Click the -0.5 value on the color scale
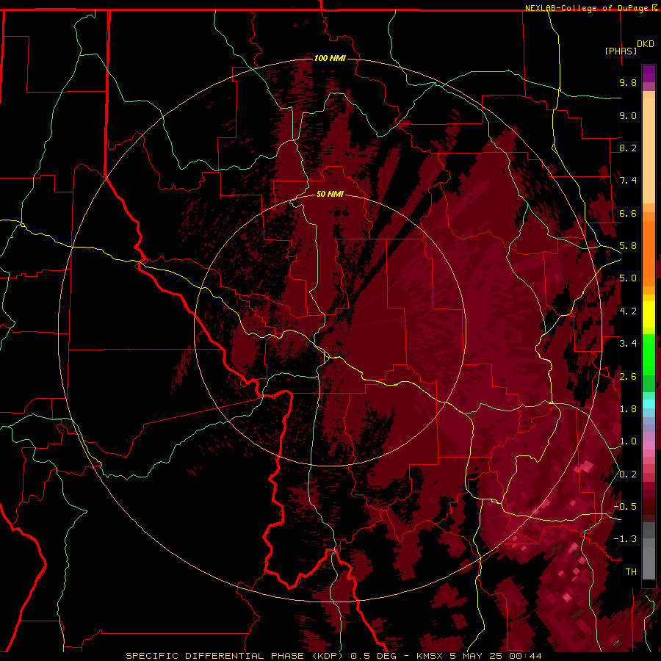The height and width of the screenshot is (661, 661). tap(625, 507)
